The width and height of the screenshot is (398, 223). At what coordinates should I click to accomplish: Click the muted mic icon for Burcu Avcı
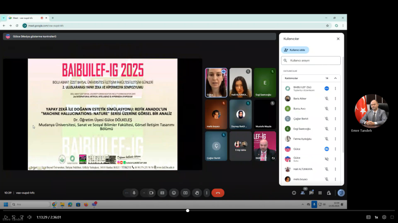[327, 109]
